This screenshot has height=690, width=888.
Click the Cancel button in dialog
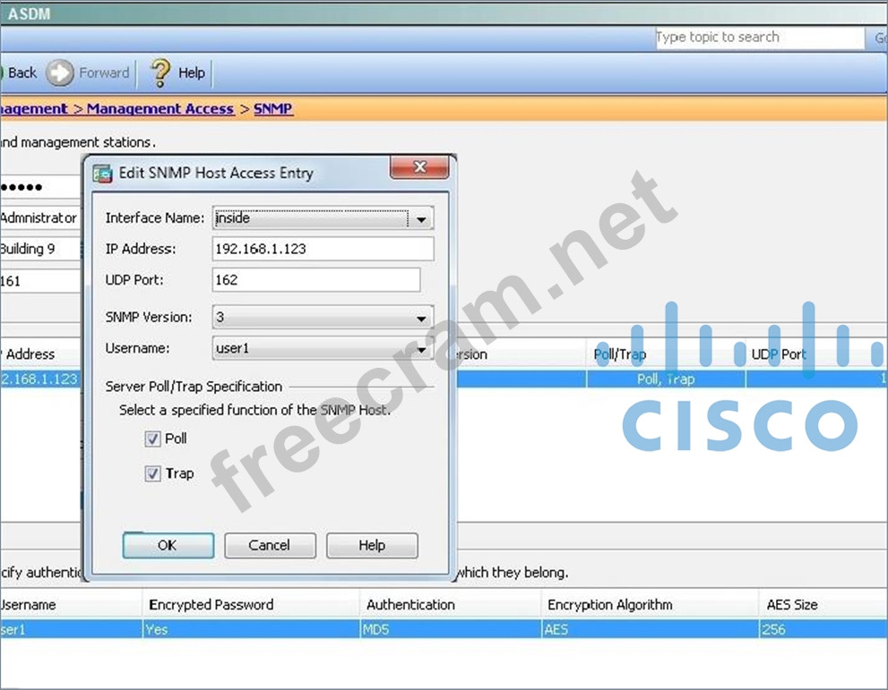(270, 545)
